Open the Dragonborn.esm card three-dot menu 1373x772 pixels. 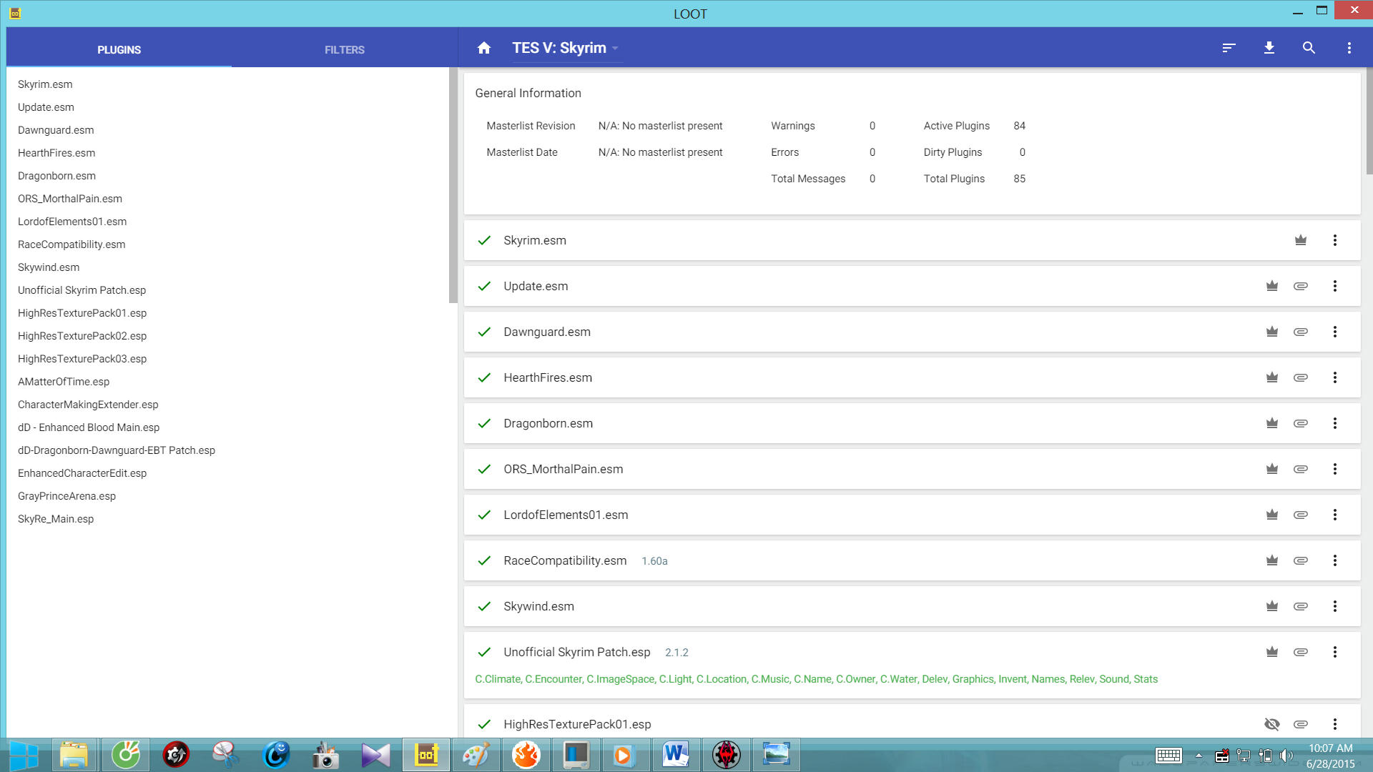[1334, 423]
